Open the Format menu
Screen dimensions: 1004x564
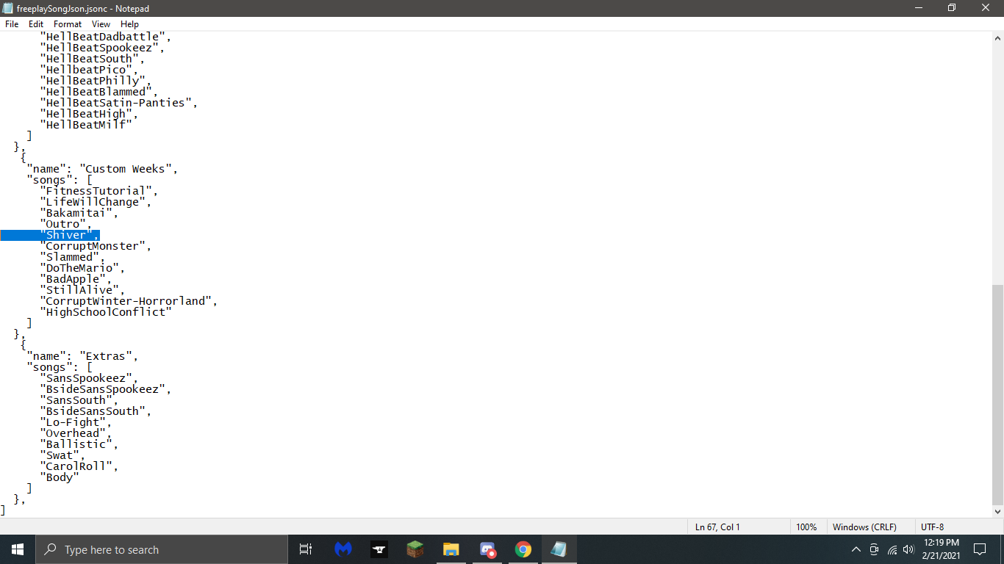(x=67, y=23)
